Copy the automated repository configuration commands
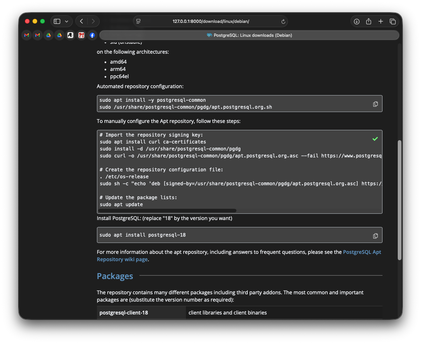The width and height of the screenshot is (421, 344). (x=375, y=104)
